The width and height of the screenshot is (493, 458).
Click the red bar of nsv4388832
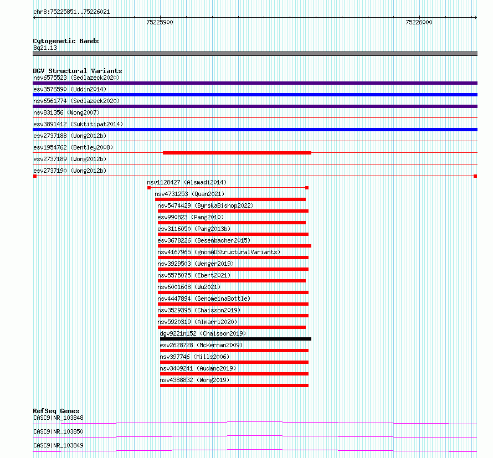(x=234, y=385)
